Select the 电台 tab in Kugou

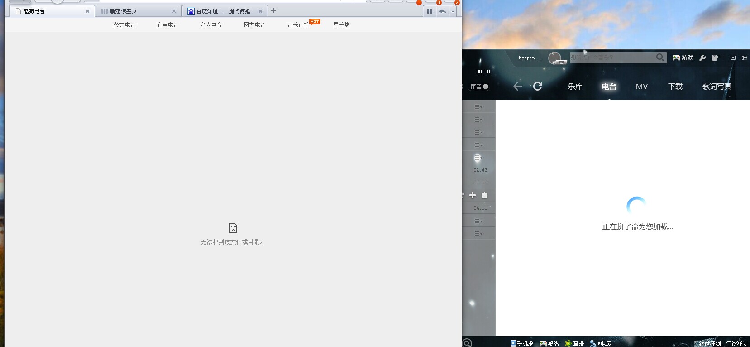click(609, 87)
